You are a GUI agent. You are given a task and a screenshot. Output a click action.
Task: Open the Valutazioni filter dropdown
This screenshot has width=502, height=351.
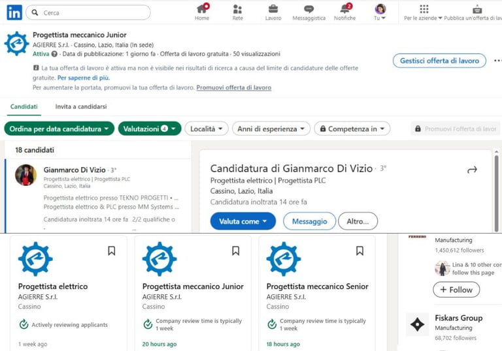coord(150,129)
